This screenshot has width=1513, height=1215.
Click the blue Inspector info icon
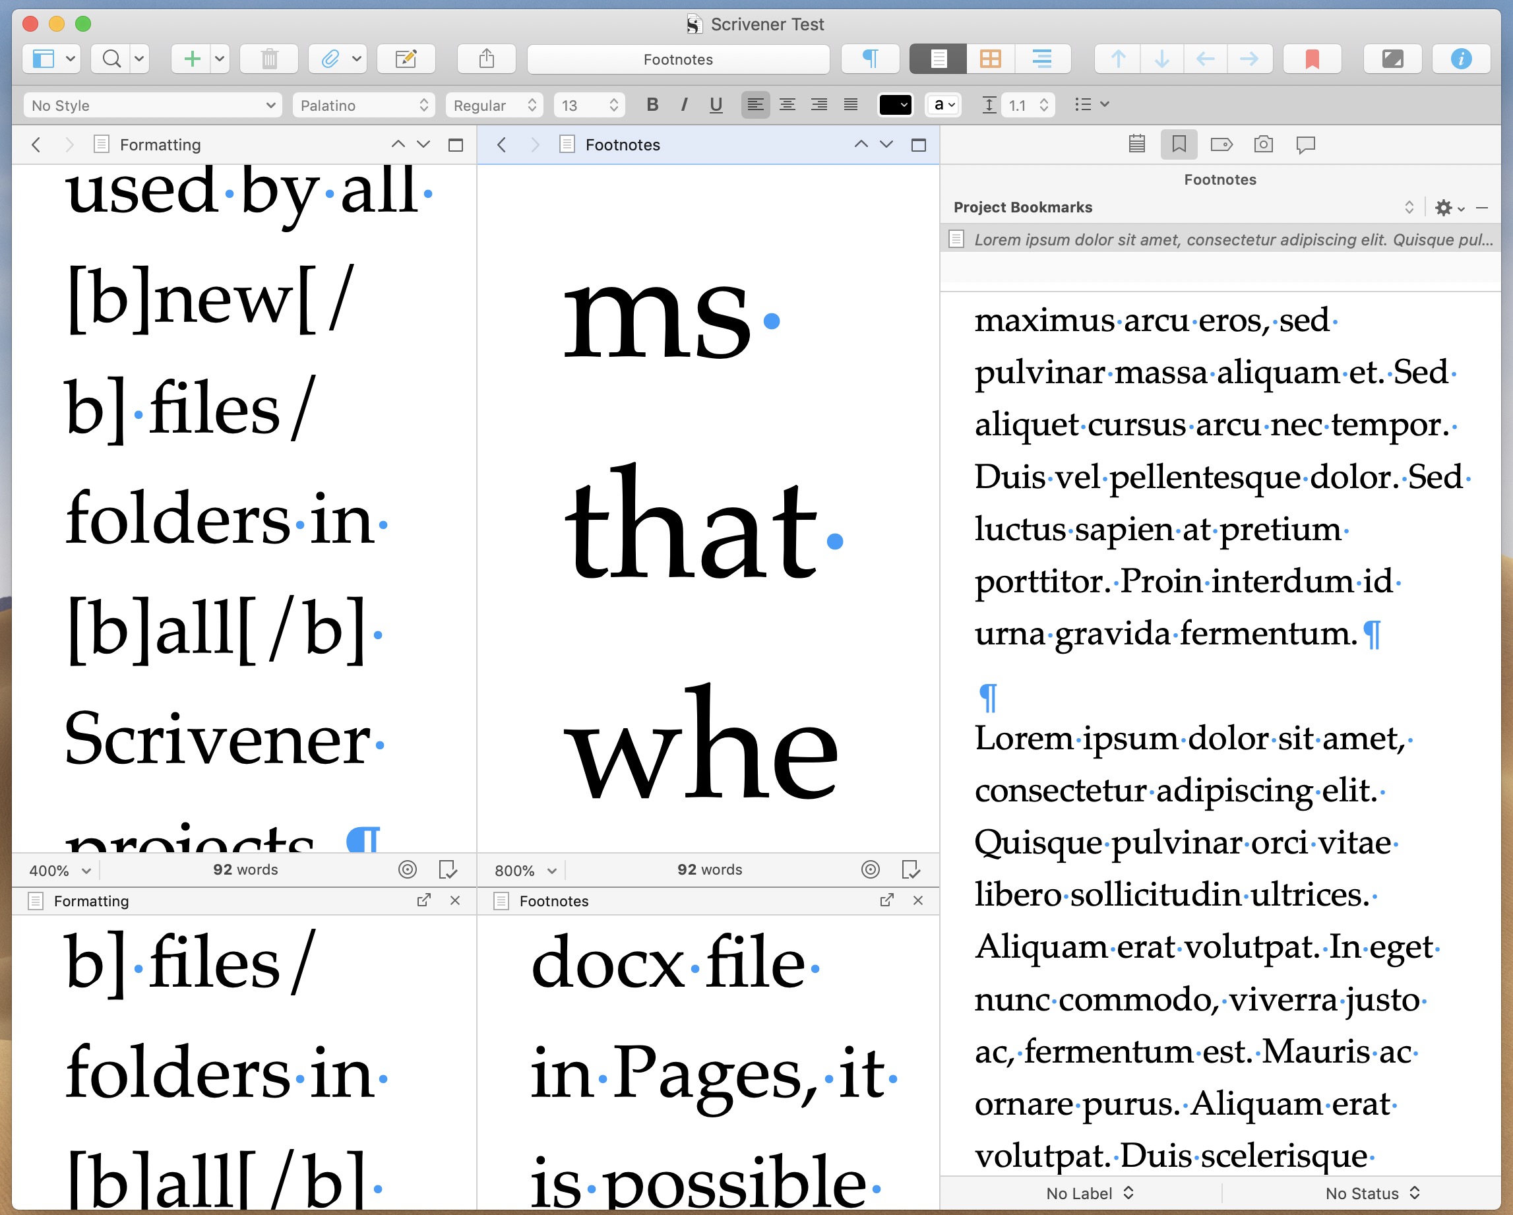pos(1461,59)
